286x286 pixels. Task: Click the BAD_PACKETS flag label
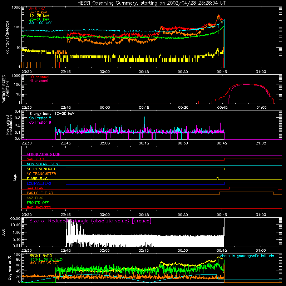coord(39,207)
